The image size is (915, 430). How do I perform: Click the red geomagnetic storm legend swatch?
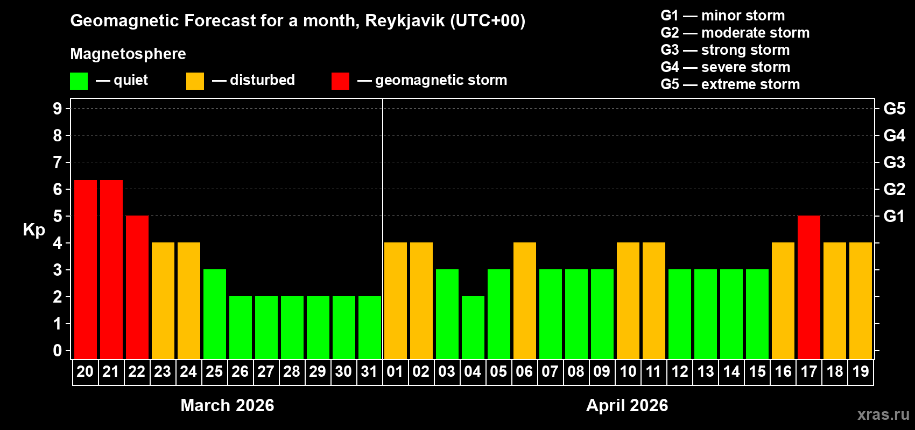tap(340, 81)
